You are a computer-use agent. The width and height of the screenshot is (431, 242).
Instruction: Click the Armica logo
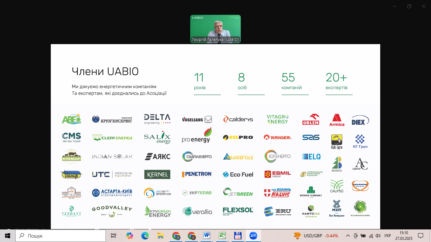point(337,120)
